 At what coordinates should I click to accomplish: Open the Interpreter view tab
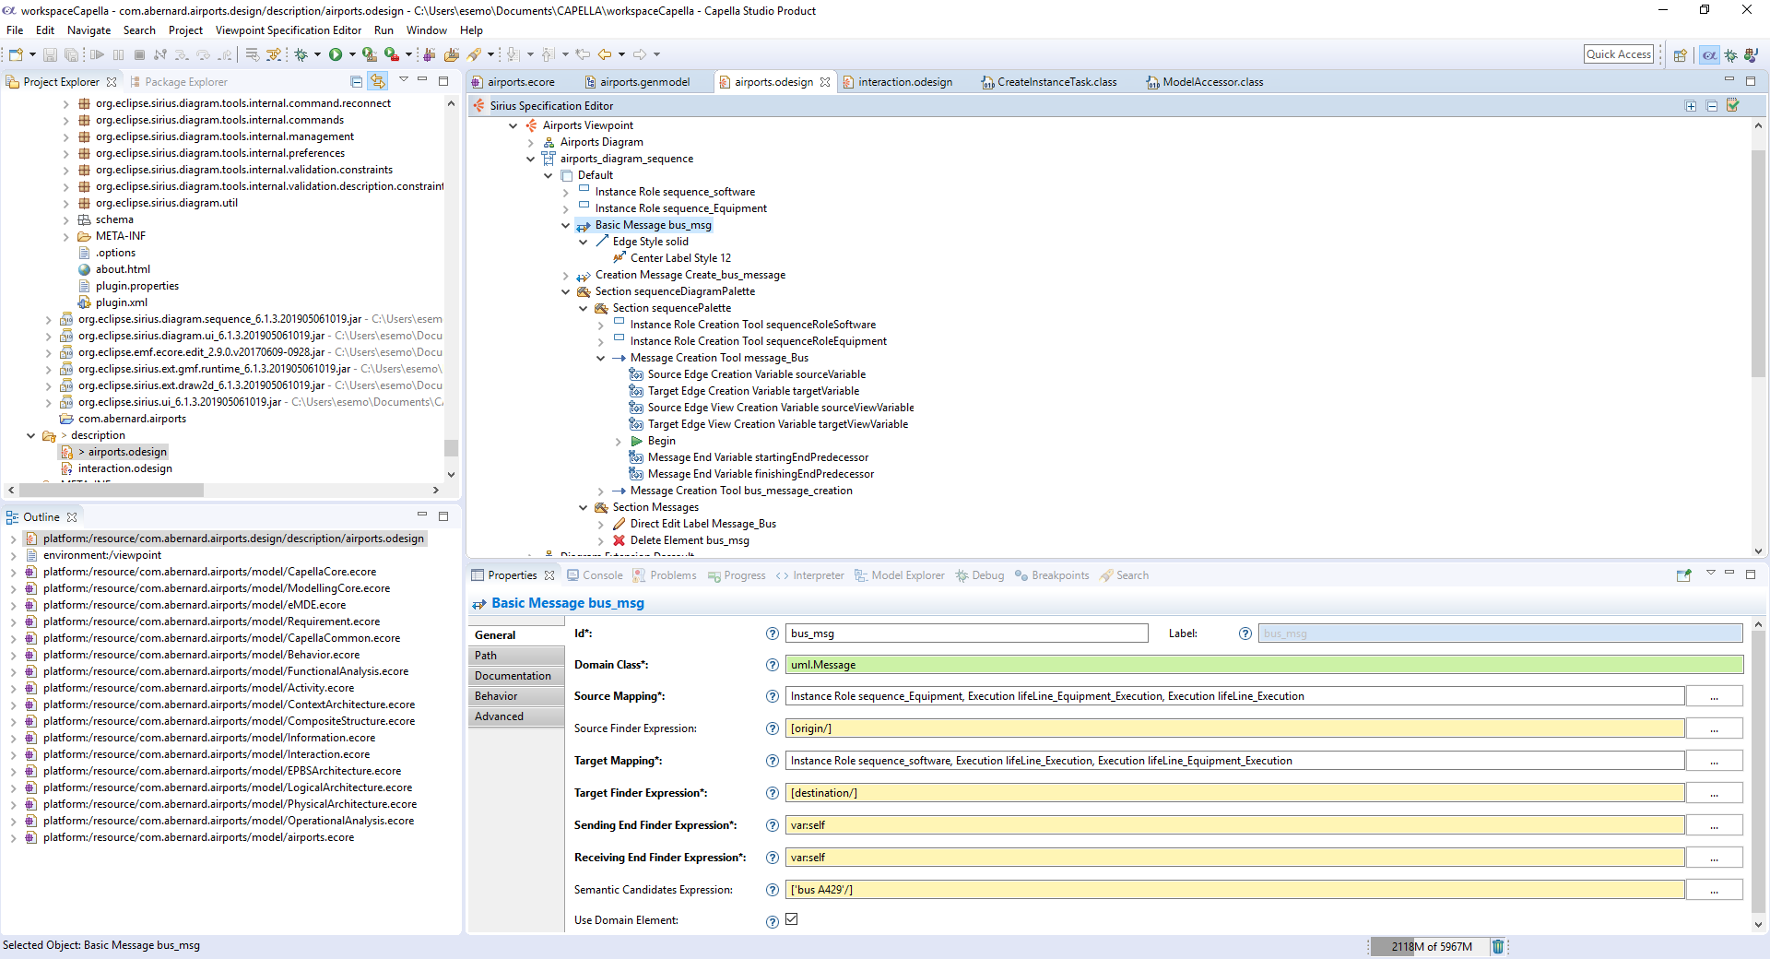pos(809,575)
